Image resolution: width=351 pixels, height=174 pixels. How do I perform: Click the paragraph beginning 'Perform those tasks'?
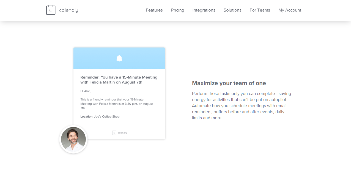pyautogui.click(x=242, y=106)
